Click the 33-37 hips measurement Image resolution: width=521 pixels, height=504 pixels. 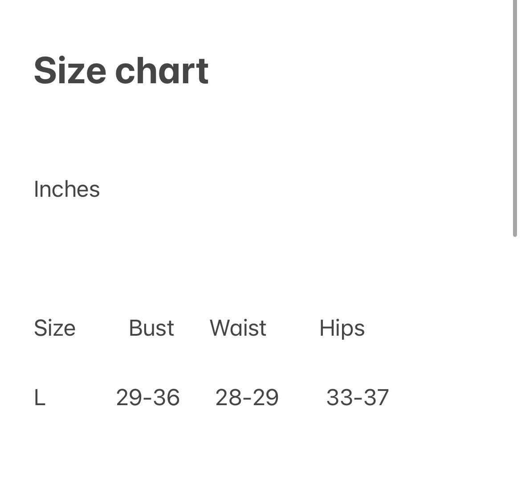tap(358, 398)
